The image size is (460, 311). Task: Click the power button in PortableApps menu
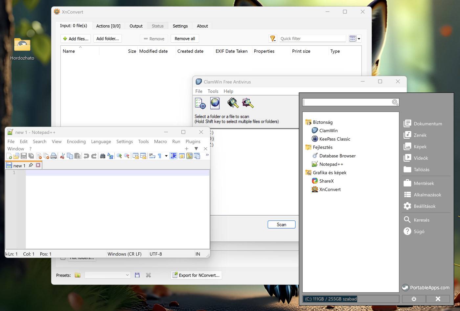pyautogui.click(x=414, y=299)
